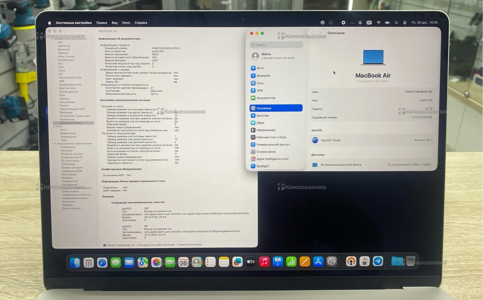Click the Поиск search field

coord(277,45)
